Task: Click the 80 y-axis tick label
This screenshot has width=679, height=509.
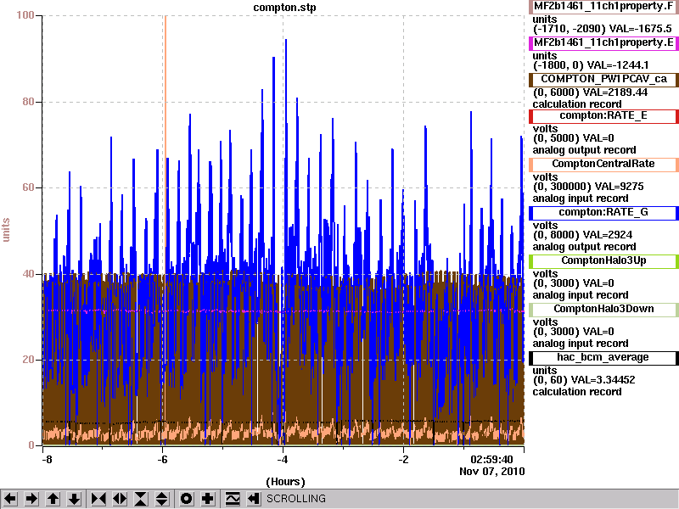Action: click(28, 102)
